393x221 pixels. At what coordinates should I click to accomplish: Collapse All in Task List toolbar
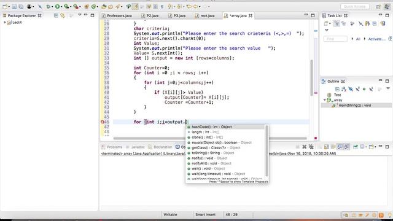[x=375, y=23]
